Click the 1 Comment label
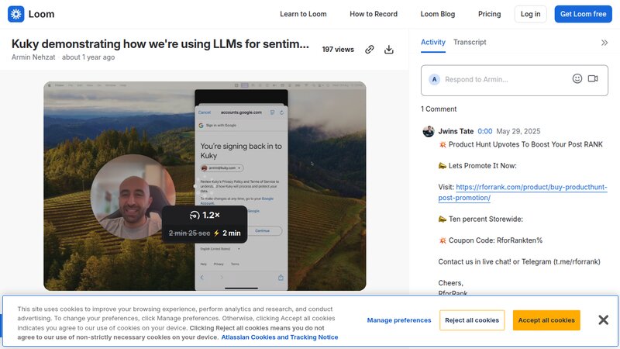620x349 pixels. click(439, 109)
